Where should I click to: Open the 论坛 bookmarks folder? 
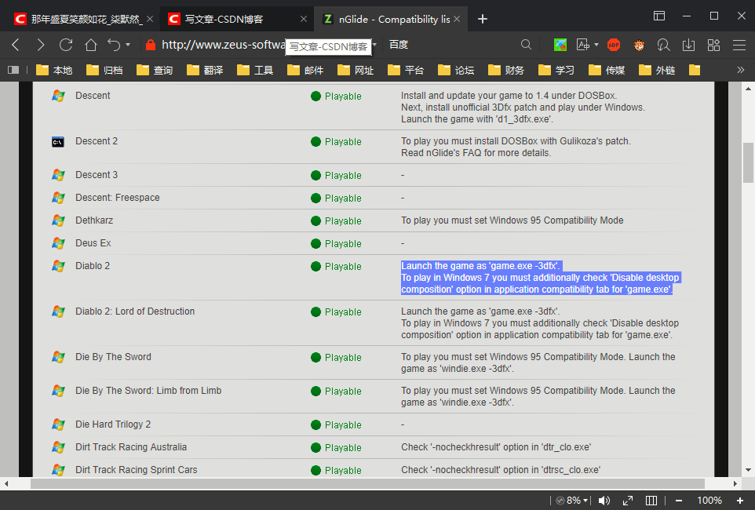click(456, 71)
